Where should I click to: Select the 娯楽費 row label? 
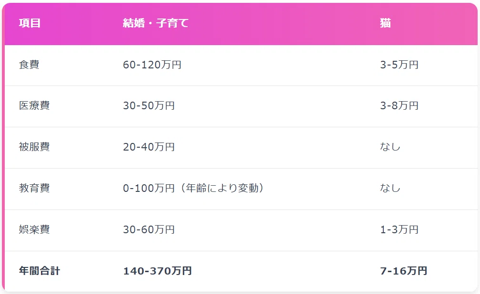pyautogui.click(x=34, y=229)
